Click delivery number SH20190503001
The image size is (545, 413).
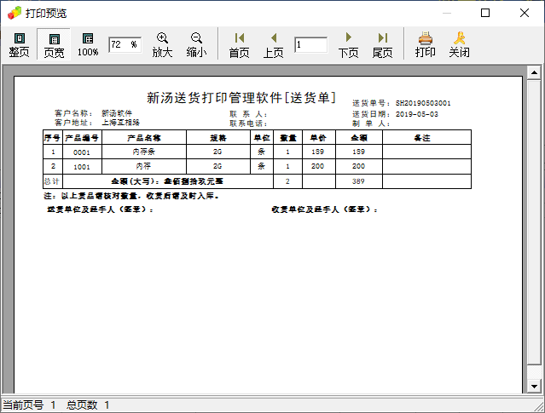click(423, 103)
